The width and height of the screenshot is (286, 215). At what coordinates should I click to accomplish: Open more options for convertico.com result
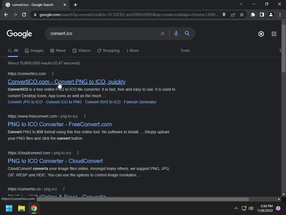click(53, 74)
